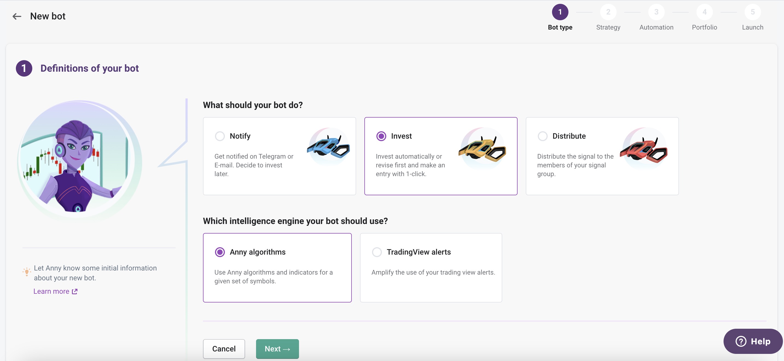
Task: Select the Distribute radio button
Action: pyautogui.click(x=542, y=136)
